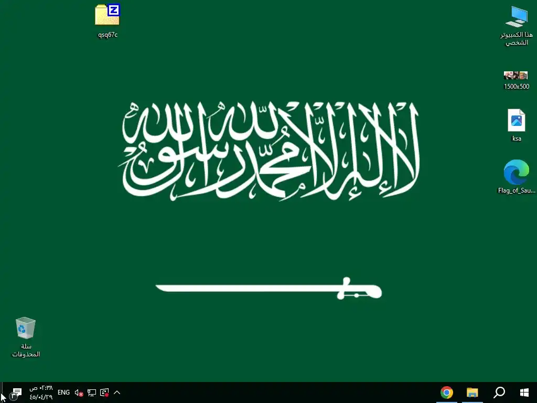Image resolution: width=537 pixels, height=403 pixels.
Task: Click the 1500x500 file name label
Action: coord(517,87)
